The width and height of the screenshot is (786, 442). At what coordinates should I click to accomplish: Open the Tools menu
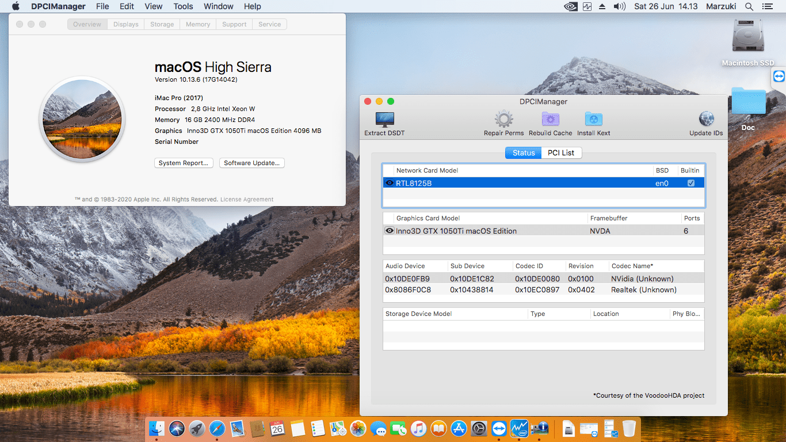click(x=183, y=6)
